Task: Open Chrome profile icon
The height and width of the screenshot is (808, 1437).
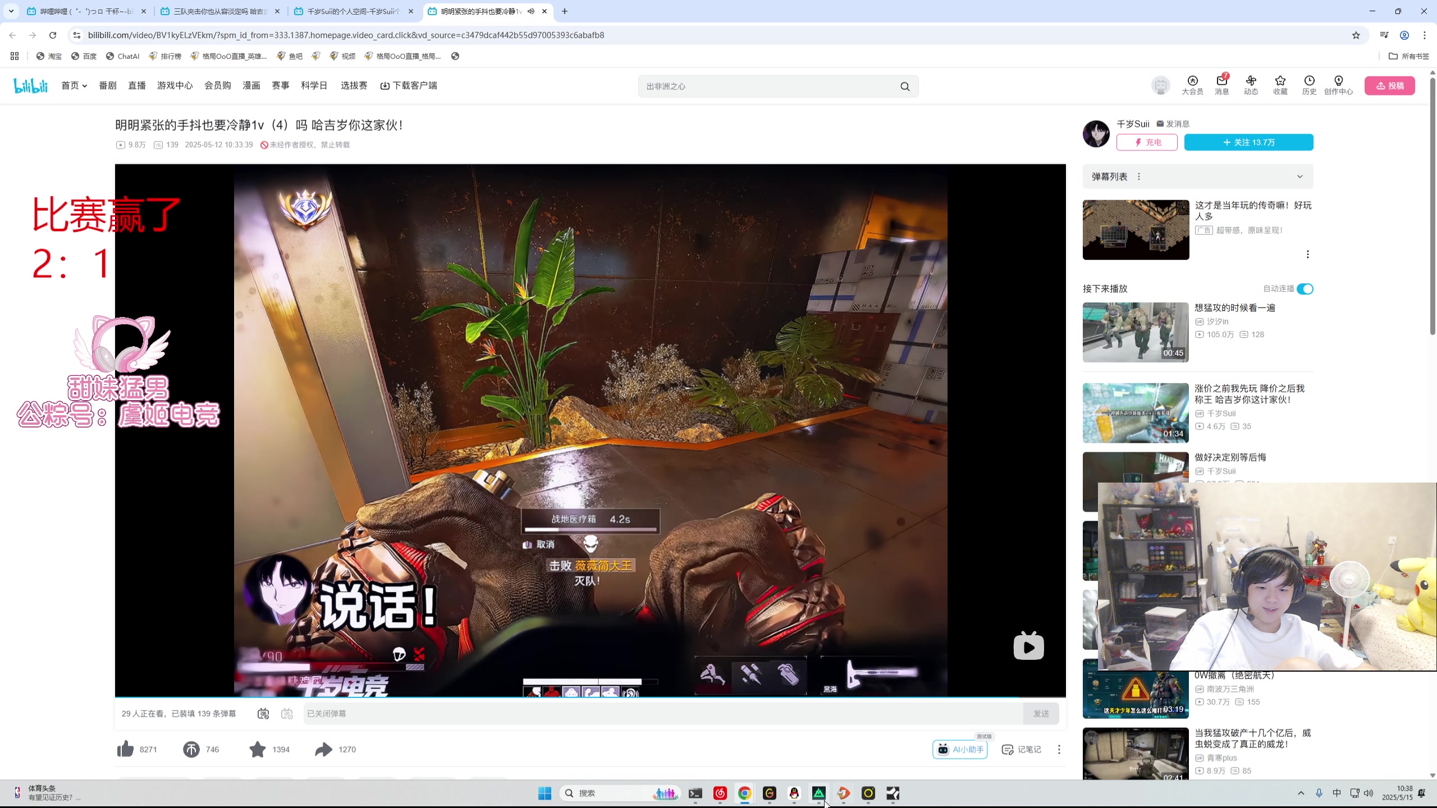Action: pos(1404,35)
